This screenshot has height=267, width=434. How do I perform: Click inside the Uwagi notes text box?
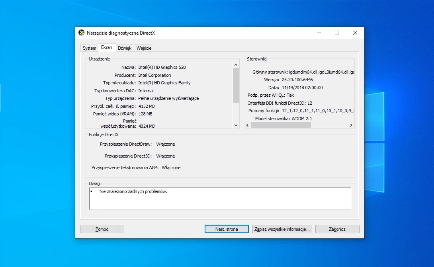coord(220,199)
